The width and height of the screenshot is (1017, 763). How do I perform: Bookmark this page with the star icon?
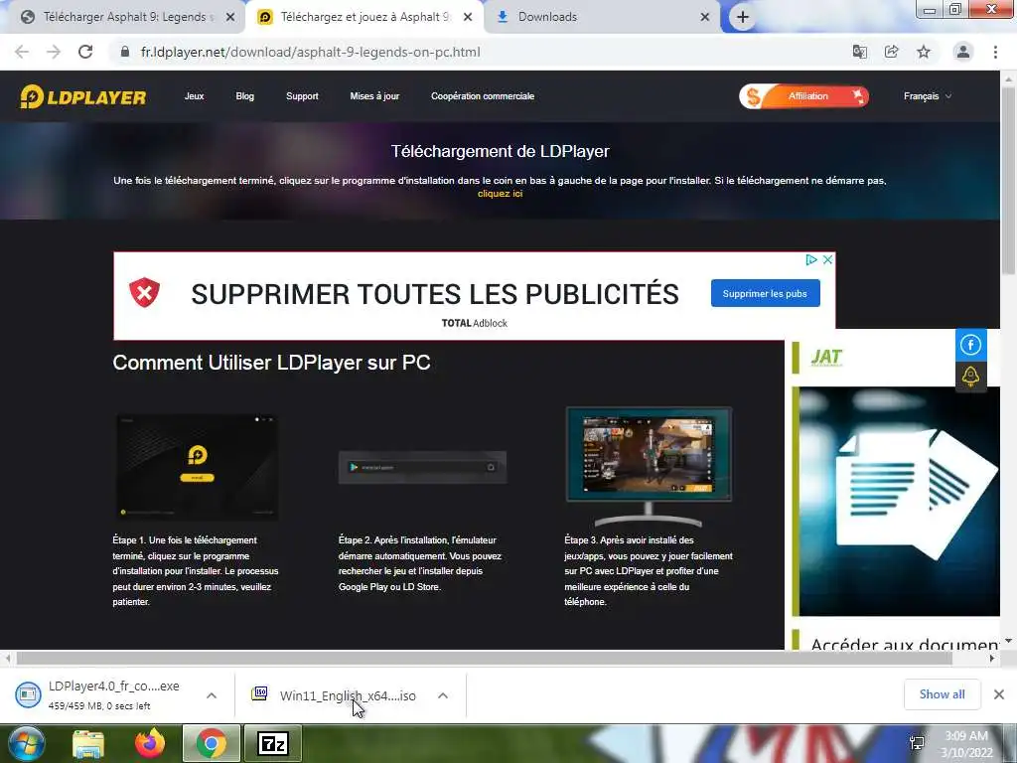click(924, 52)
